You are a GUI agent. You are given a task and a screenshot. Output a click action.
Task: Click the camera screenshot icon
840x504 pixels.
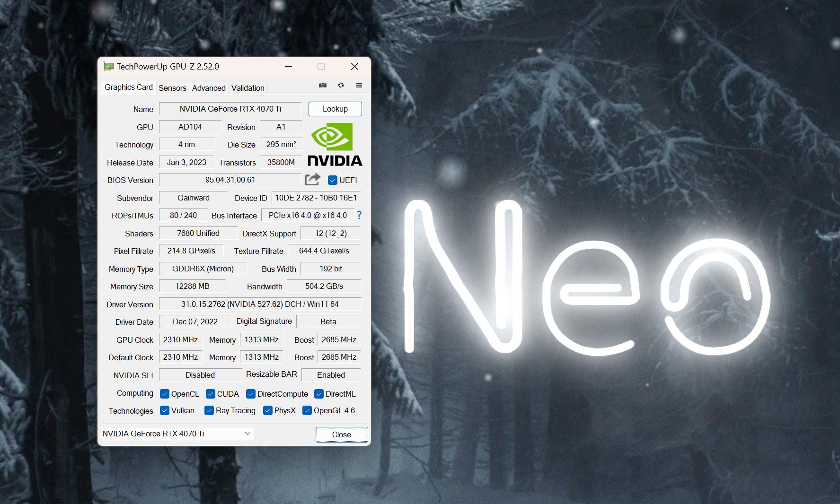[x=322, y=86]
